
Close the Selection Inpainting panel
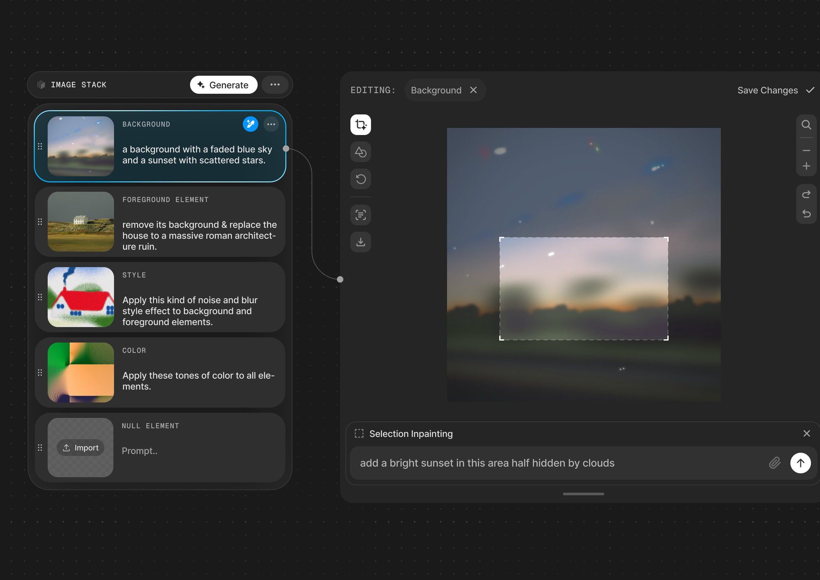pos(806,433)
